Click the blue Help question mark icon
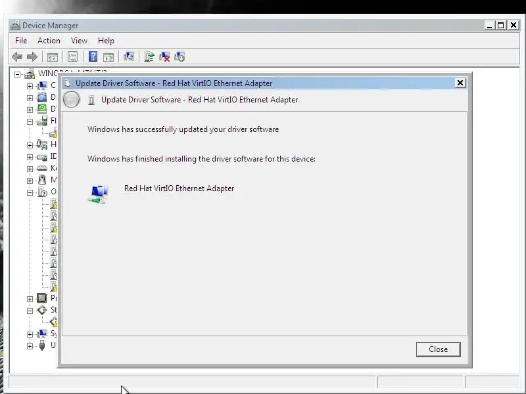The image size is (526, 394). 93,56
